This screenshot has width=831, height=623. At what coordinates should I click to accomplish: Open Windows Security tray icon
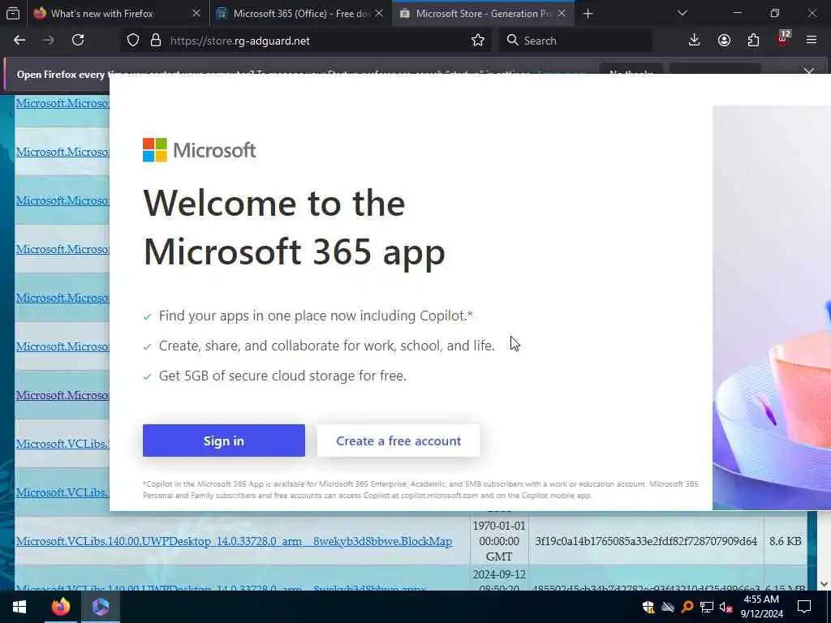coord(648,607)
